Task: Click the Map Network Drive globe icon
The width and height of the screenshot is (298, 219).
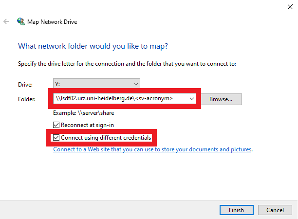Action: 21,21
